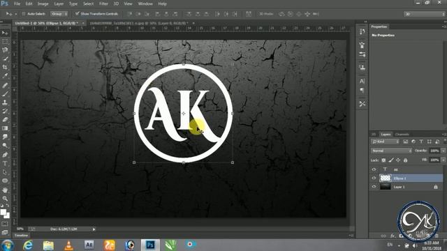Select the Zoom tool in the toolbox
The width and height of the screenshot is (447, 251).
5,198
